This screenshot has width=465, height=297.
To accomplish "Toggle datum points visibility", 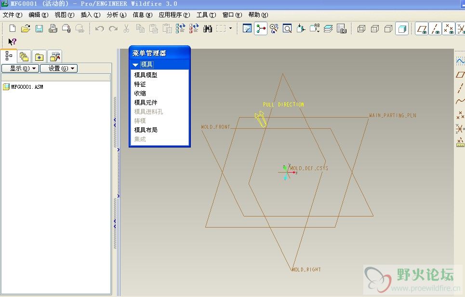I will click(x=449, y=28).
